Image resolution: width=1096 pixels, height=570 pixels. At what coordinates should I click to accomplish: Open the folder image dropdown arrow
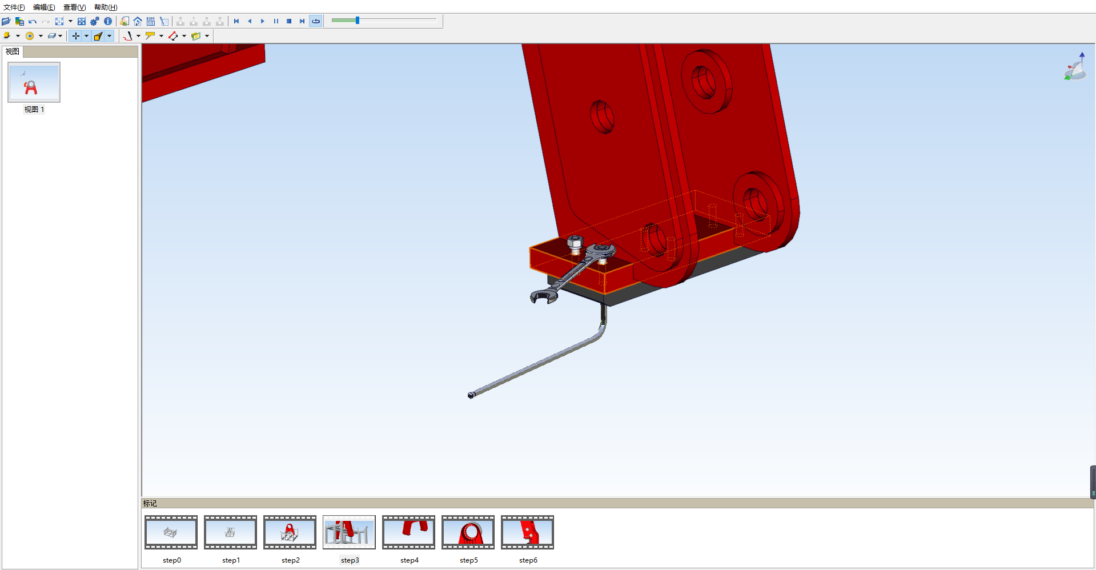207,36
